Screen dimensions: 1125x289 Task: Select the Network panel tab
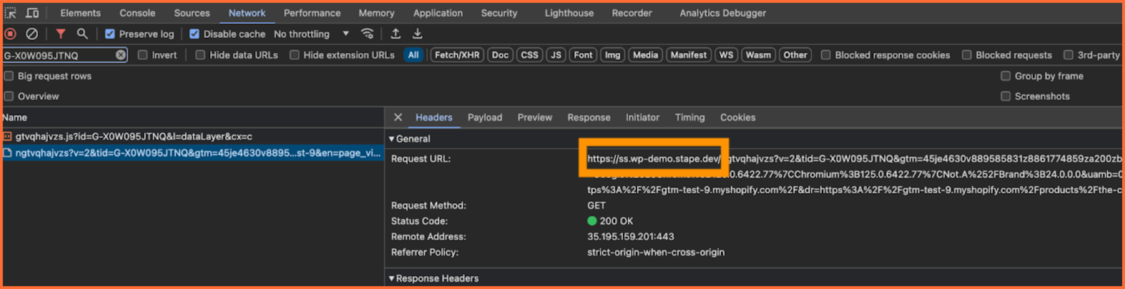(247, 13)
